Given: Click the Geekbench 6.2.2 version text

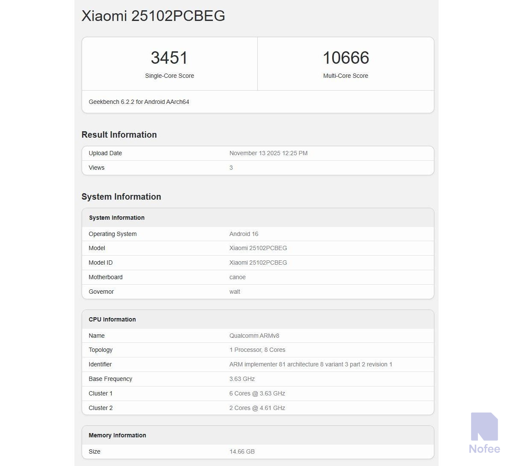Looking at the screenshot, I should tap(139, 102).
